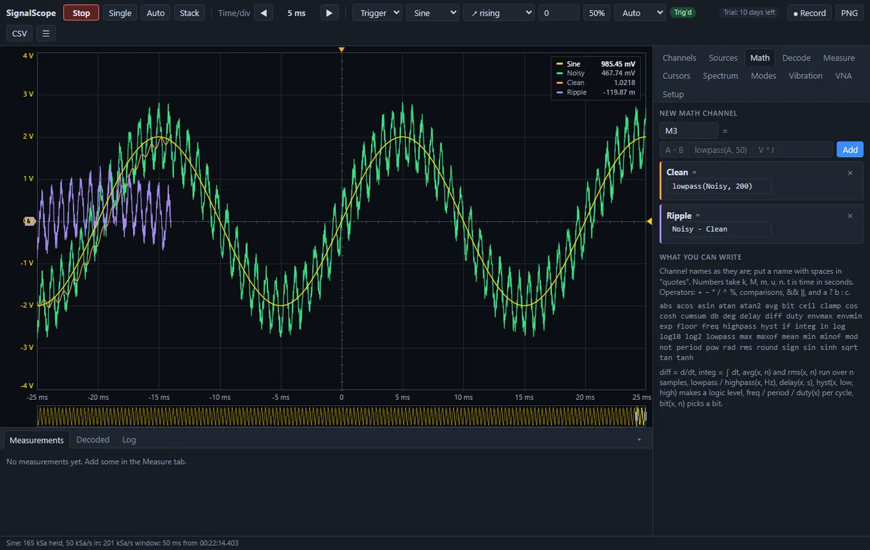
Task: Switch to the Channels tab
Action: tap(679, 58)
